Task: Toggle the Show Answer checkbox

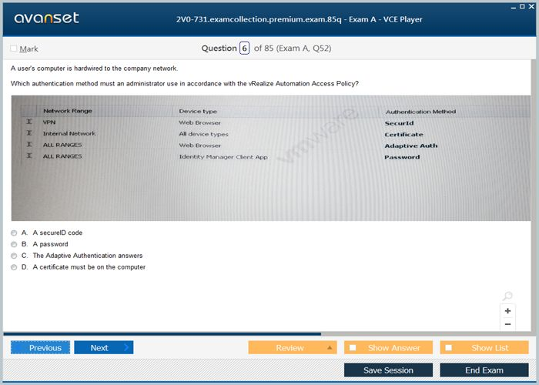Action: (x=353, y=347)
